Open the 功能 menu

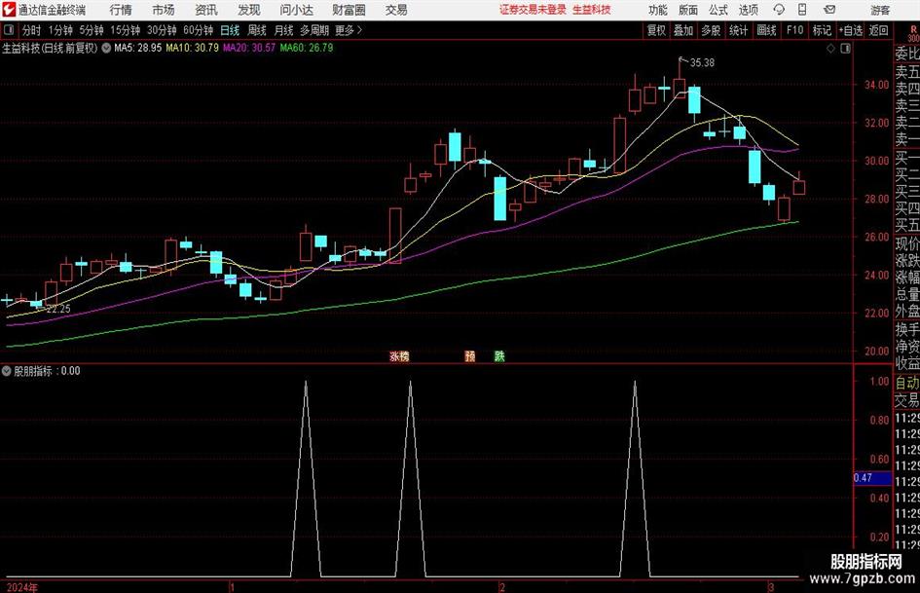tap(658, 10)
